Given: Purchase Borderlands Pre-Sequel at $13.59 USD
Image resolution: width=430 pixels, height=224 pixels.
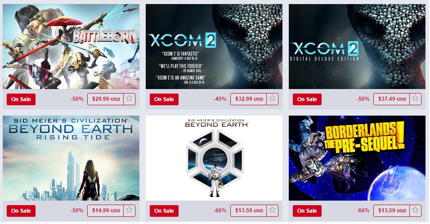Looking at the screenshot, I should tap(392, 211).
